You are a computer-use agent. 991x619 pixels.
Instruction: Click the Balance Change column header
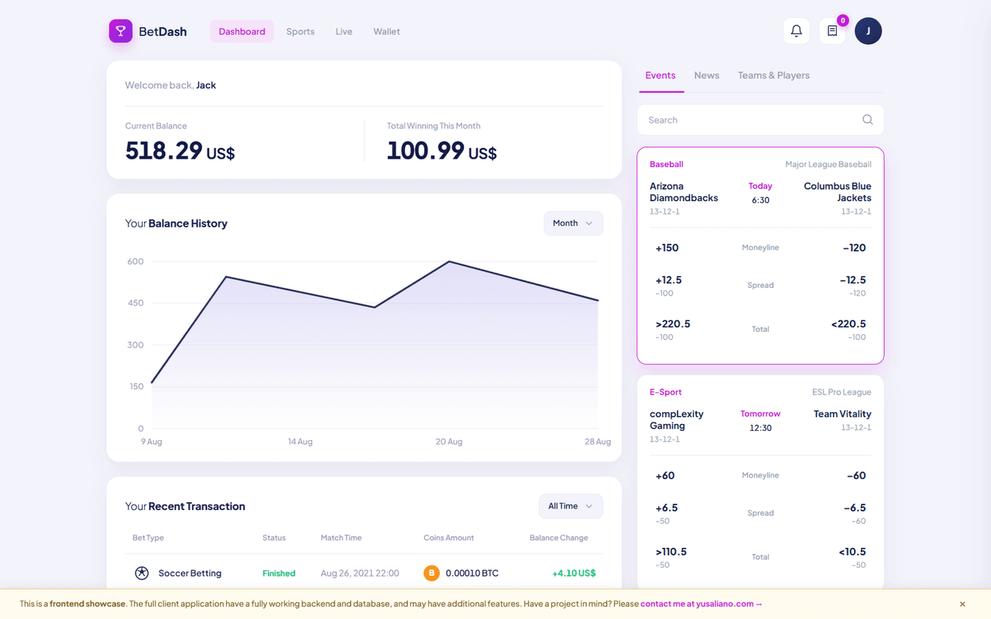tap(559, 538)
